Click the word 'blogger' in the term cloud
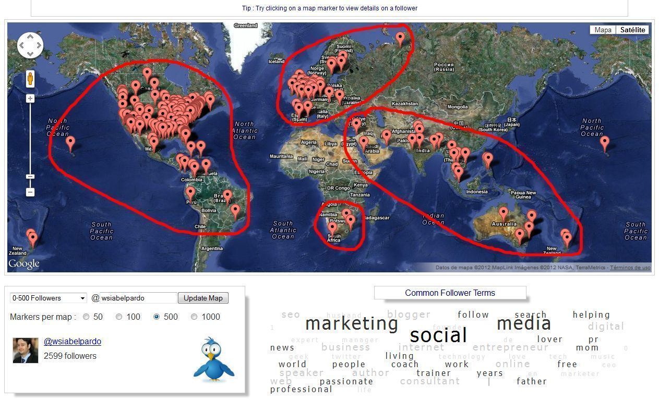The height and width of the screenshot is (401, 659). pos(409,315)
